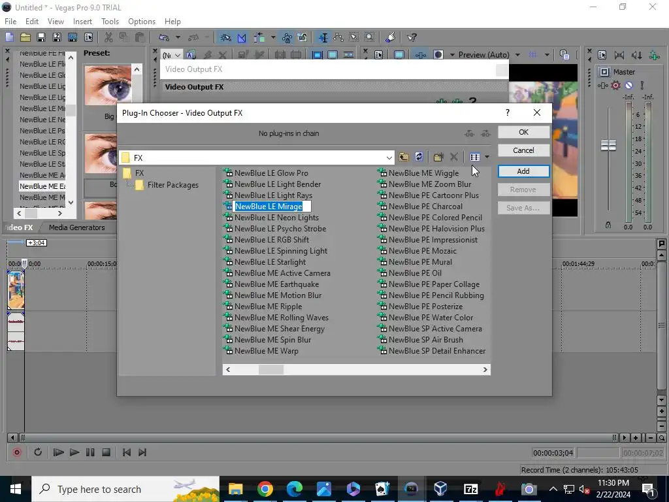Click Video Output FX icon in preview
This screenshot has height=502, width=669.
tap(421, 55)
